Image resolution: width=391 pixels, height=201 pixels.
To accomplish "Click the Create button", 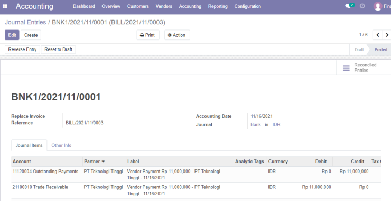I will [x=31, y=35].
